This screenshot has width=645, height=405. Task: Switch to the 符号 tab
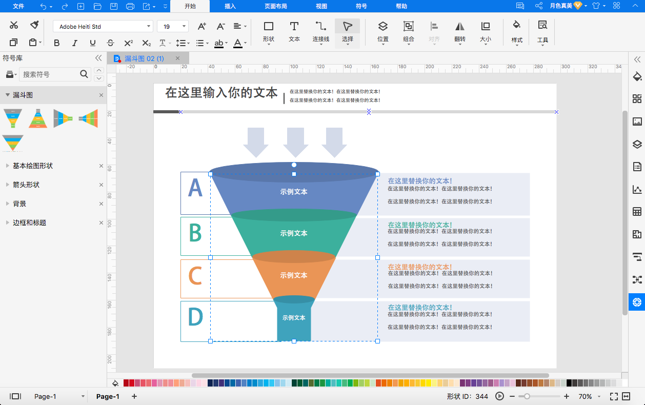pos(361,6)
